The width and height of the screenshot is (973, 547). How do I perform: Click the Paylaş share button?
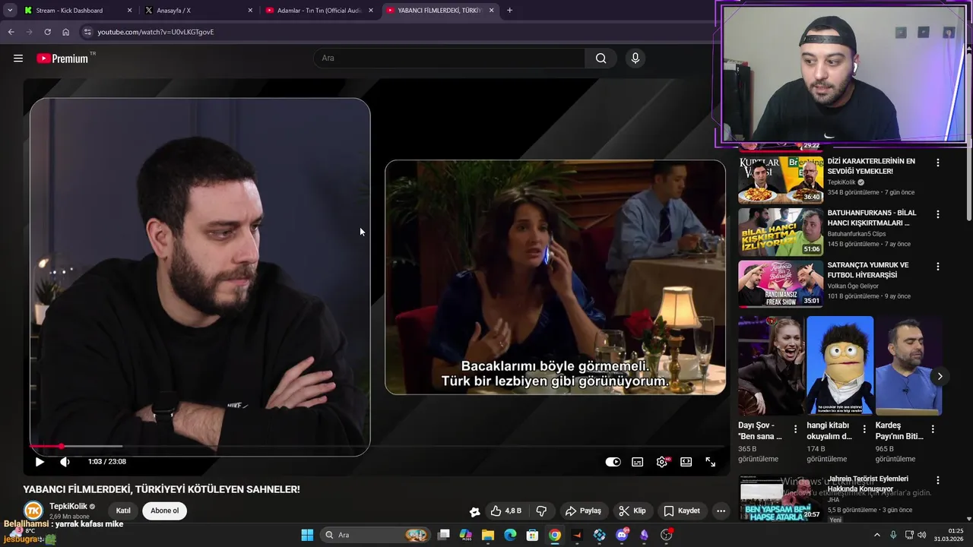click(583, 511)
